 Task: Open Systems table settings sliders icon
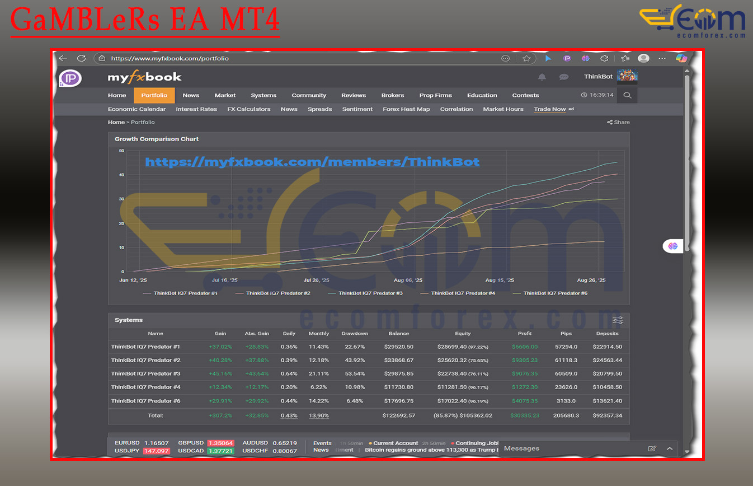[x=618, y=320]
